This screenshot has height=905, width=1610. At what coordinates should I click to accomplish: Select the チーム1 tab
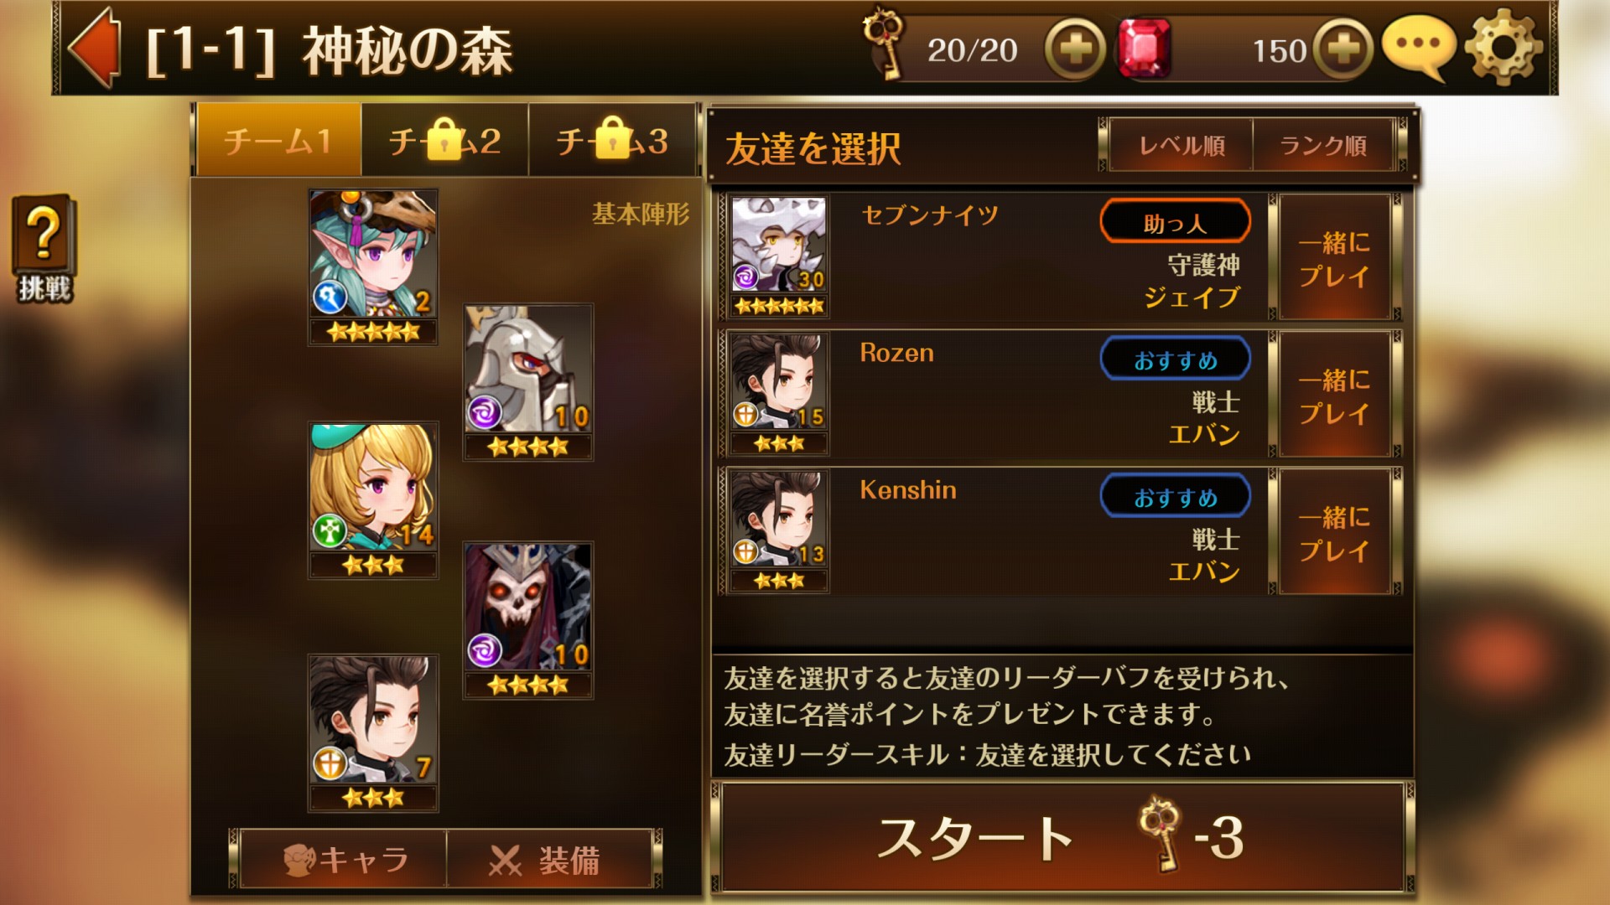(278, 140)
